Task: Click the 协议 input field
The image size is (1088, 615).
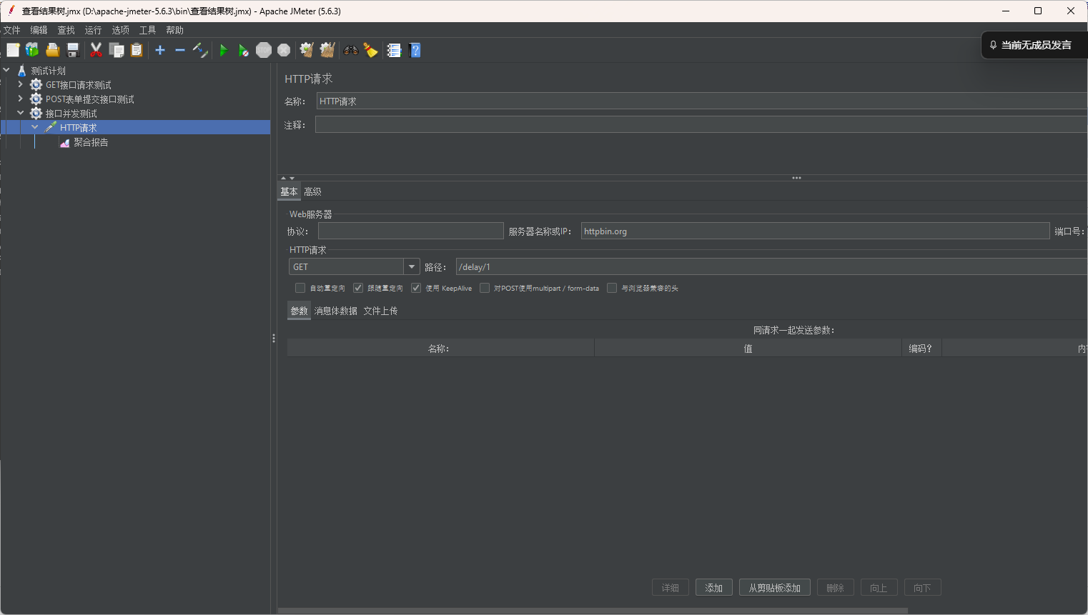Action: [x=411, y=231]
